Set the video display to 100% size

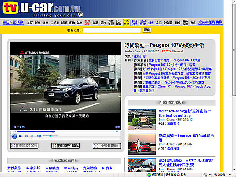[25, 146]
